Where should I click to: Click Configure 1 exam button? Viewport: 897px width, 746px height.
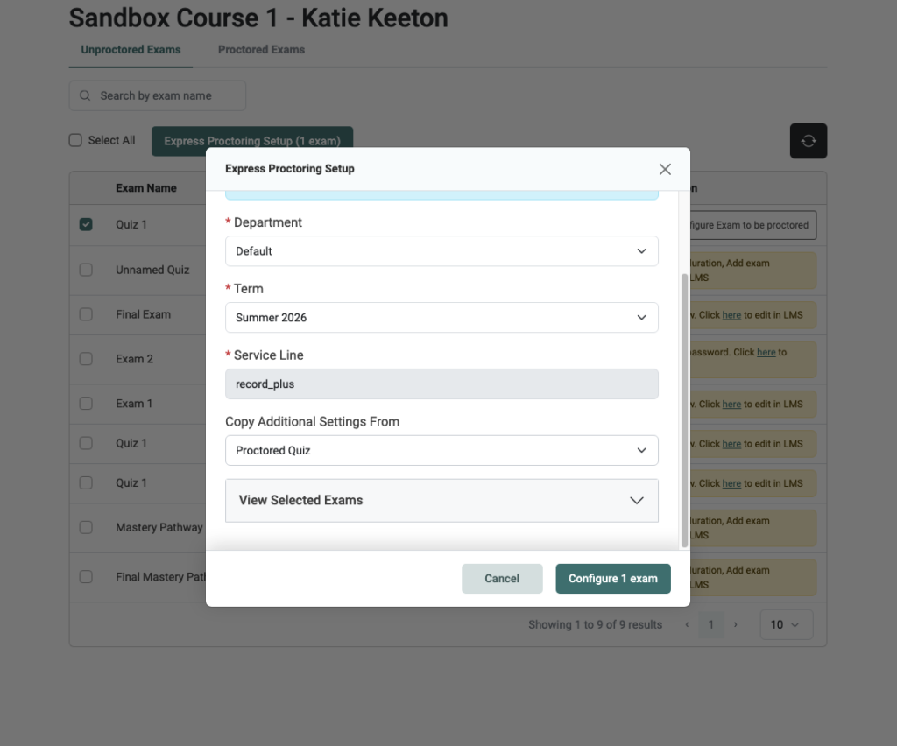(612, 579)
